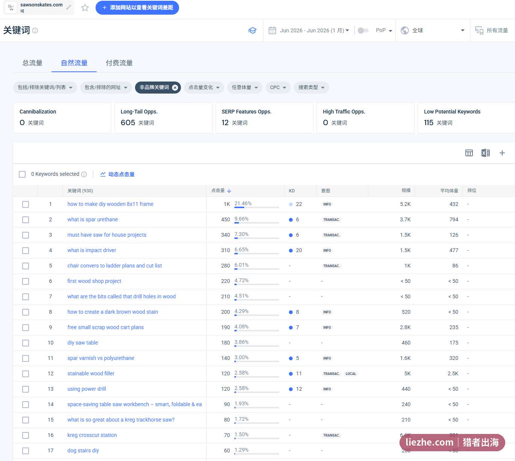Click the 添加网站以查看关键词差距 button
Viewport: 515px width, 461px height.
coord(137,8)
